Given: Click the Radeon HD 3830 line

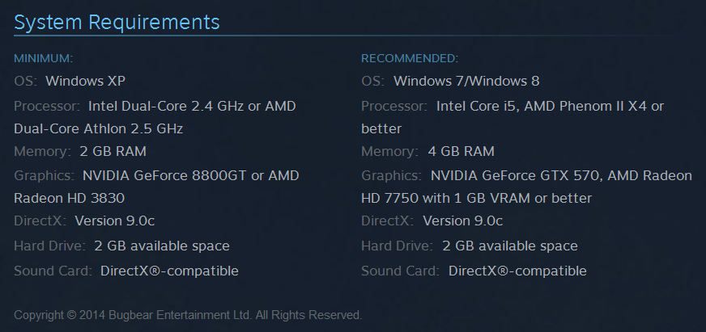Looking at the screenshot, I should [x=69, y=198].
